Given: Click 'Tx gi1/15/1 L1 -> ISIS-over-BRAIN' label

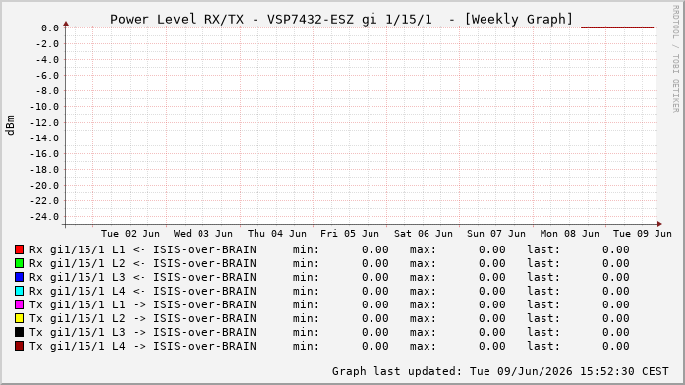Looking at the screenshot, I should (x=143, y=304).
